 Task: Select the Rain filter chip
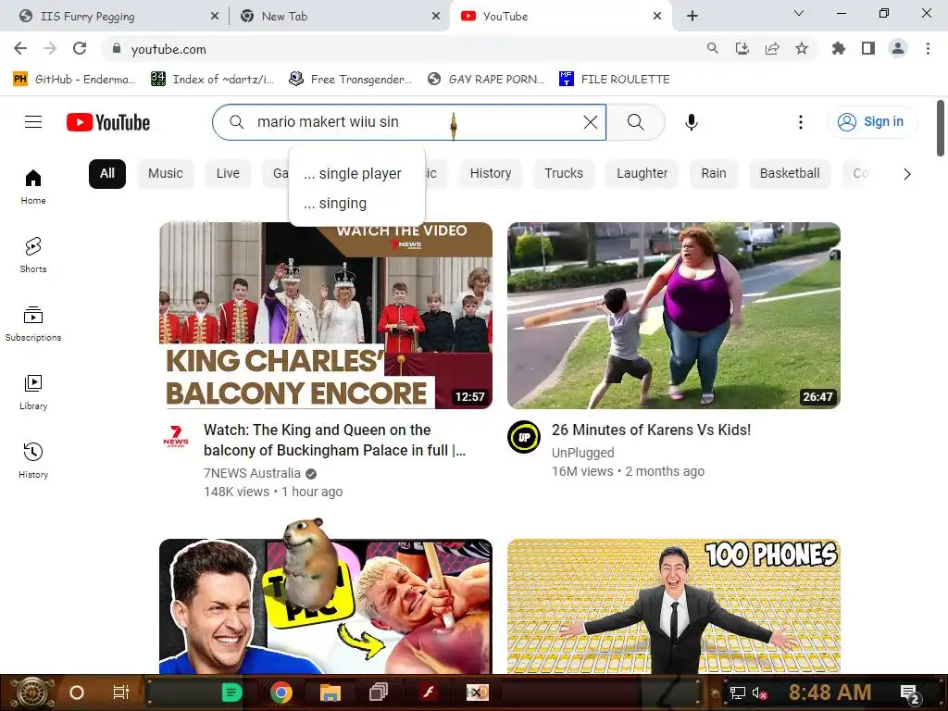[x=714, y=173]
